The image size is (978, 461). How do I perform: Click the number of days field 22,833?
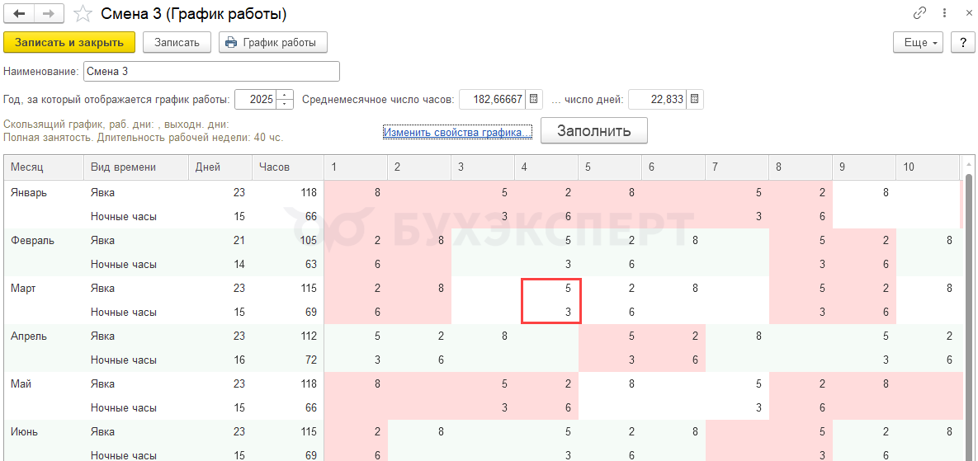(x=658, y=99)
